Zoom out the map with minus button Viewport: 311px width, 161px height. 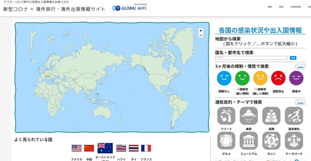[x=201, y=35]
